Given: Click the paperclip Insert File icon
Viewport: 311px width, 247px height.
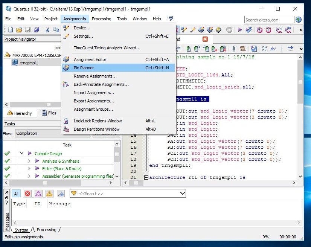Looking at the screenshot, I should click(x=234, y=49).
